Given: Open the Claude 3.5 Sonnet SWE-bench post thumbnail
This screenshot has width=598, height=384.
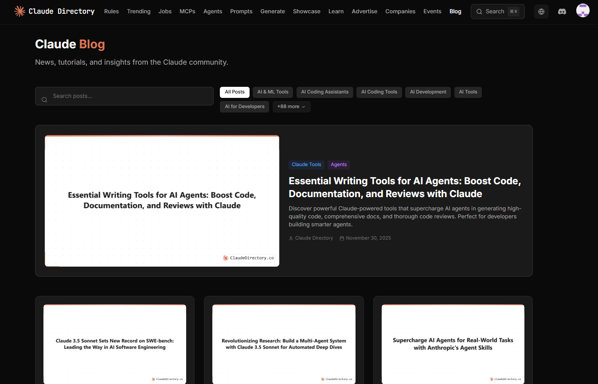Looking at the screenshot, I should point(115,344).
